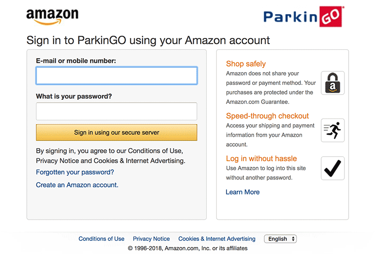The image size is (375, 254).
Task: Click the ParkinGO logo
Action: (x=303, y=16)
